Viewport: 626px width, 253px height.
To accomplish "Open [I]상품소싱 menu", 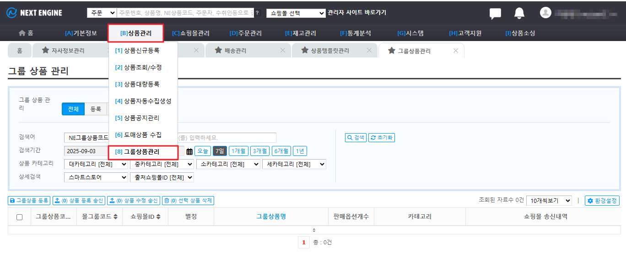I will point(520,33).
